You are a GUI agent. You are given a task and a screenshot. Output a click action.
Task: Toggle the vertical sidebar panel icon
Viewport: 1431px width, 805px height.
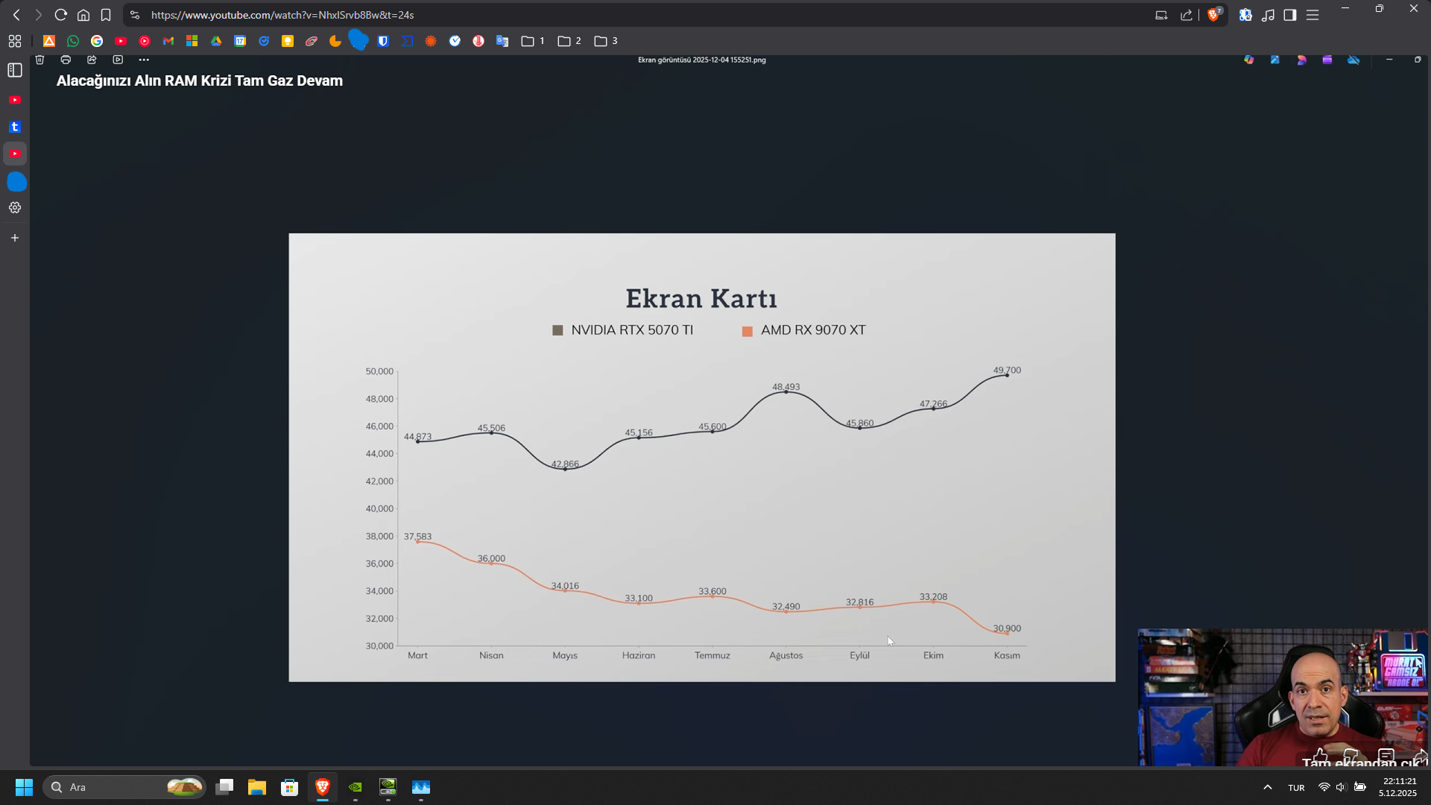tap(15, 70)
